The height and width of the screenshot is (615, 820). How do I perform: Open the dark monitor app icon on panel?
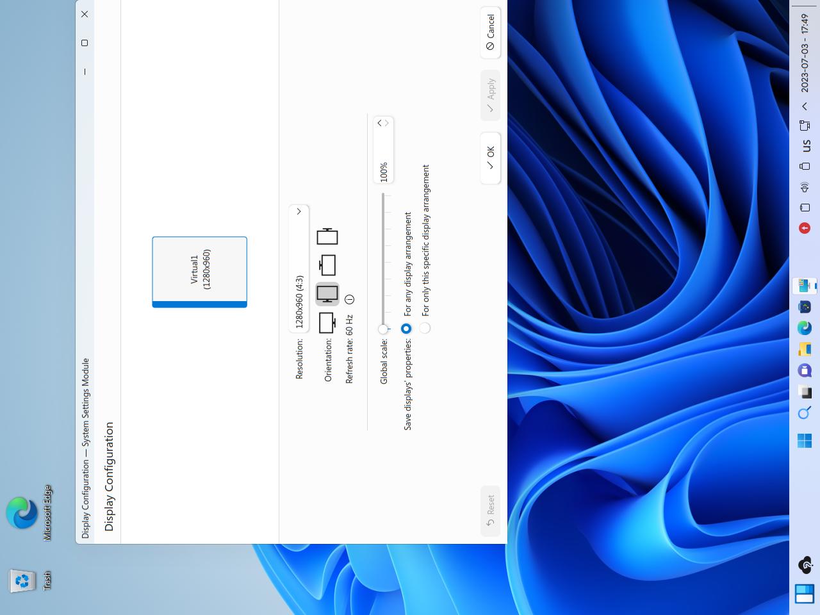[x=805, y=307]
